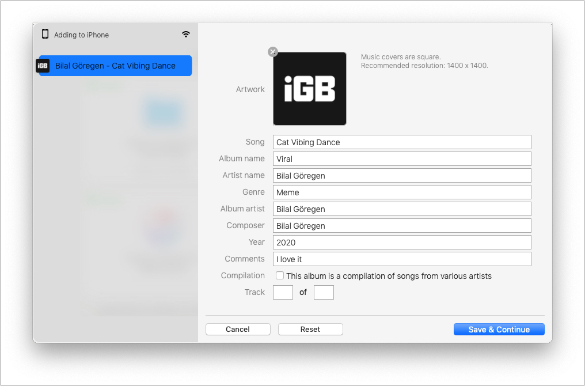Image resolution: width=585 pixels, height=386 pixels.
Task: Edit the Comments field
Action: (402, 259)
